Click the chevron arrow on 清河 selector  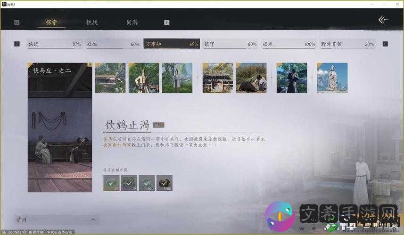tap(93, 219)
